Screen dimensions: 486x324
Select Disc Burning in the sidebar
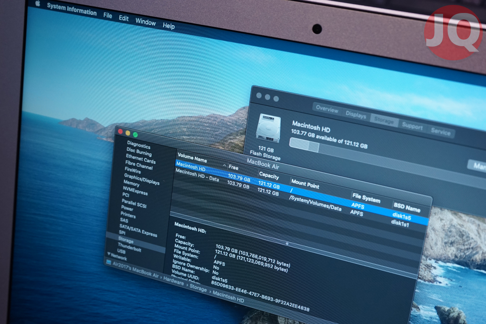[x=139, y=151]
